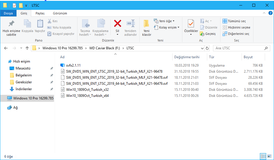Image resolution: width=274 pixels, height=160 pixels.
Task: Open the recent locations dropdown arrow
Action: (x=21, y=48)
